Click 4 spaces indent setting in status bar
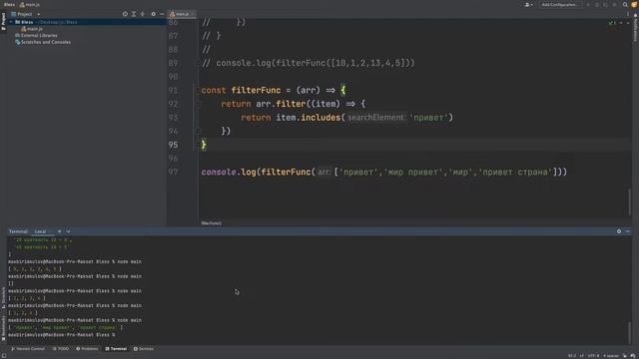The height and width of the screenshot is (359, 639). [610, 356]
